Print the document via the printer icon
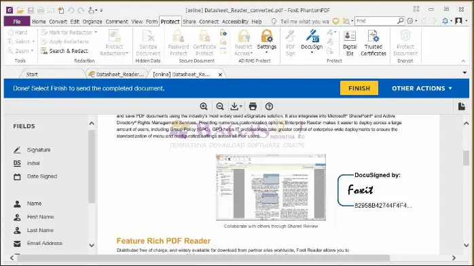 pos(253,107)
